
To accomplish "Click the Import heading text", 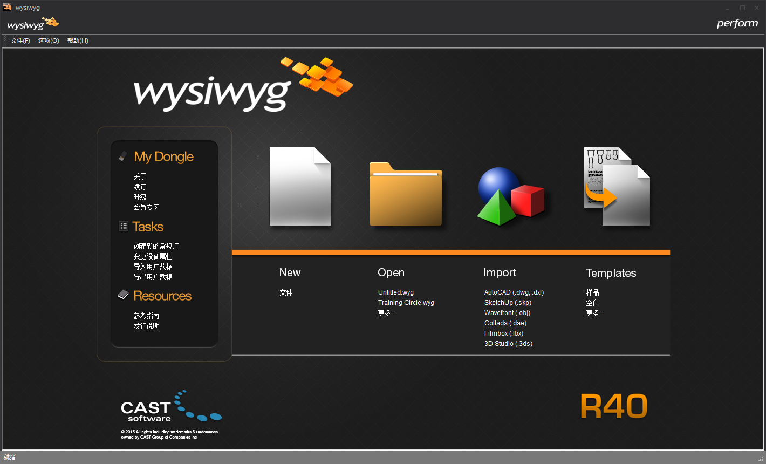I will point(500,273).
